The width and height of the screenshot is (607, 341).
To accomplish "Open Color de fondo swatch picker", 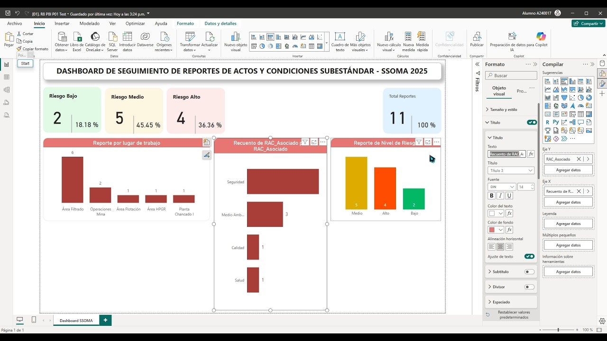I will [496, 230].
